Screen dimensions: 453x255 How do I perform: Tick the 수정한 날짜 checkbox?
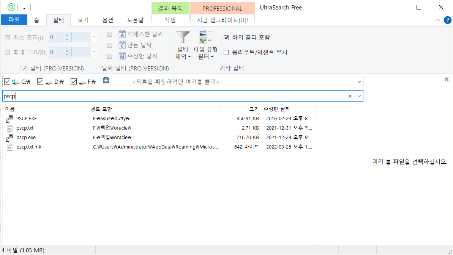coord(109,56)
